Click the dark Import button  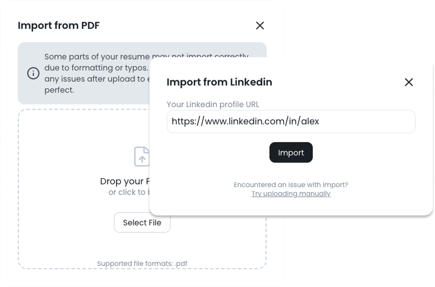point(291,153)
